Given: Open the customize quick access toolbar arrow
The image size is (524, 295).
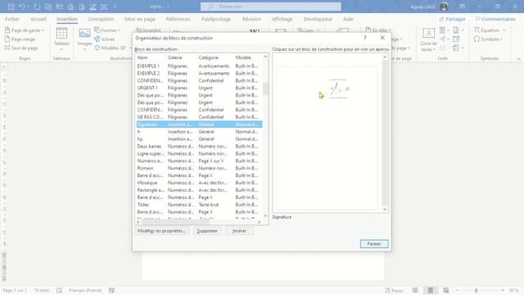Looking at the screenshot, I should tap(115, 7).
